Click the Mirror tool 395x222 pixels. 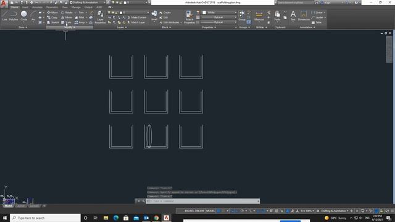coord(67,17)
